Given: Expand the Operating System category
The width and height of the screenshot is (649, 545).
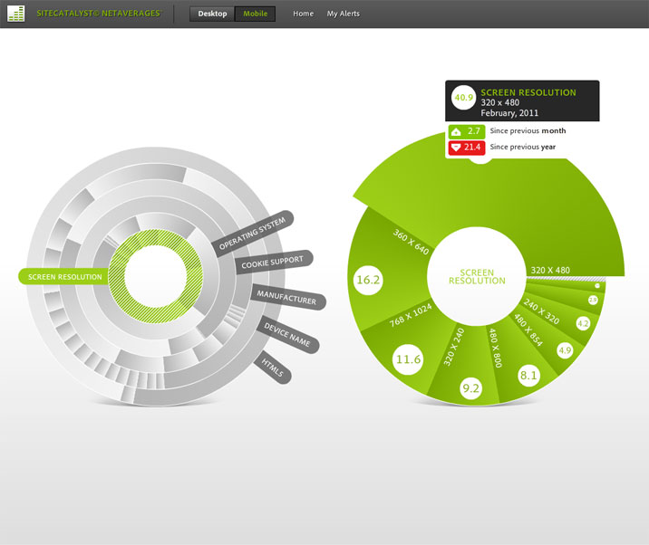Looking at the screenshot, I should pos(252,234).
